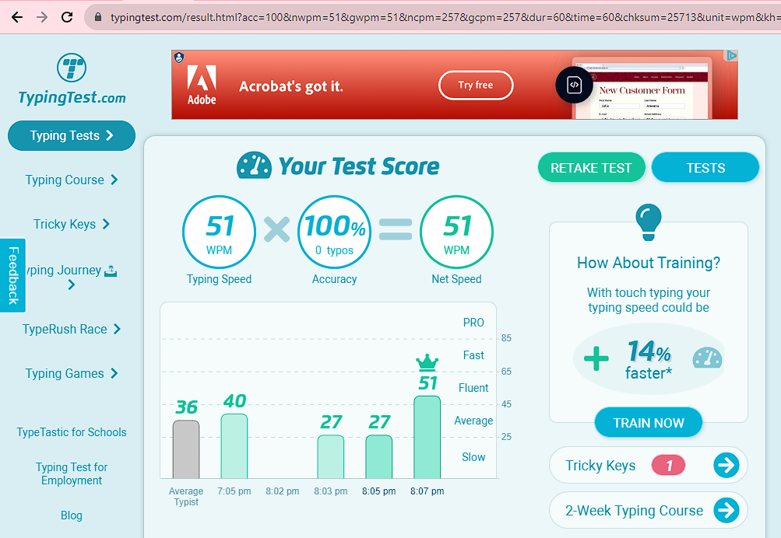Click the ad privacy shield icon
This screenshot has height=538, width=781.
pos(179,58)
